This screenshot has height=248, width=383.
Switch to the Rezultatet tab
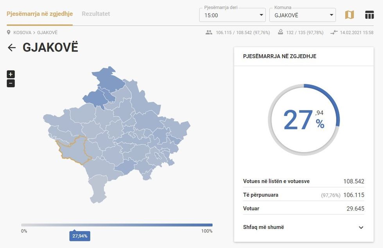(96, 13)
